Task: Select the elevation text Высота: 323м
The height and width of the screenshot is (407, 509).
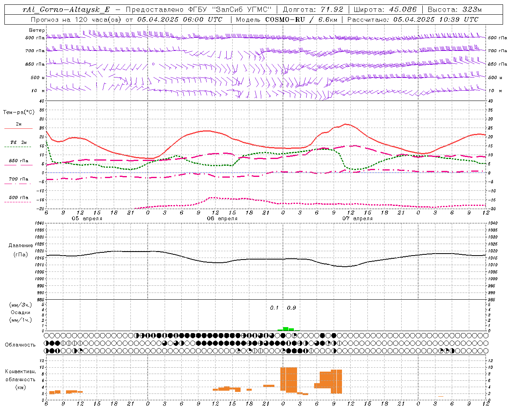Action: 454,10
